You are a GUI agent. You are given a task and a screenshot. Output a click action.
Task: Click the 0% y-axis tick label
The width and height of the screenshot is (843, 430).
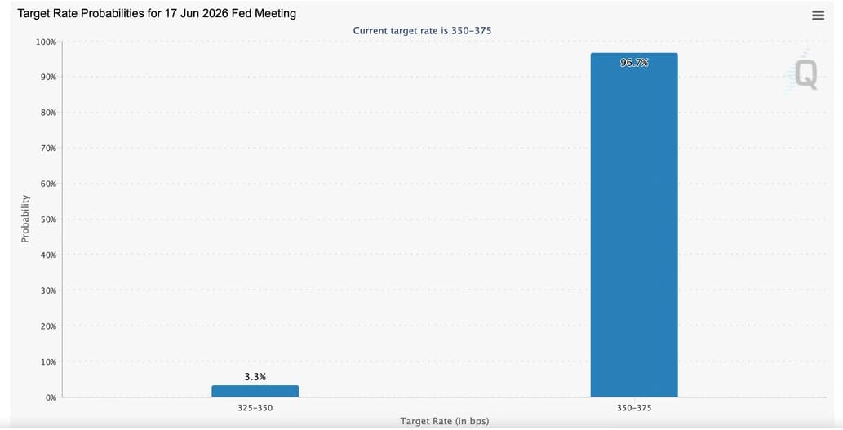(x=51, y=397)
